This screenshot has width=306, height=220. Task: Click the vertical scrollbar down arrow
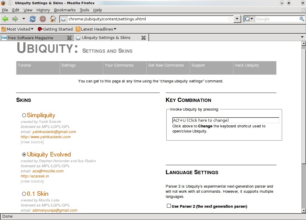click(304, 211)
